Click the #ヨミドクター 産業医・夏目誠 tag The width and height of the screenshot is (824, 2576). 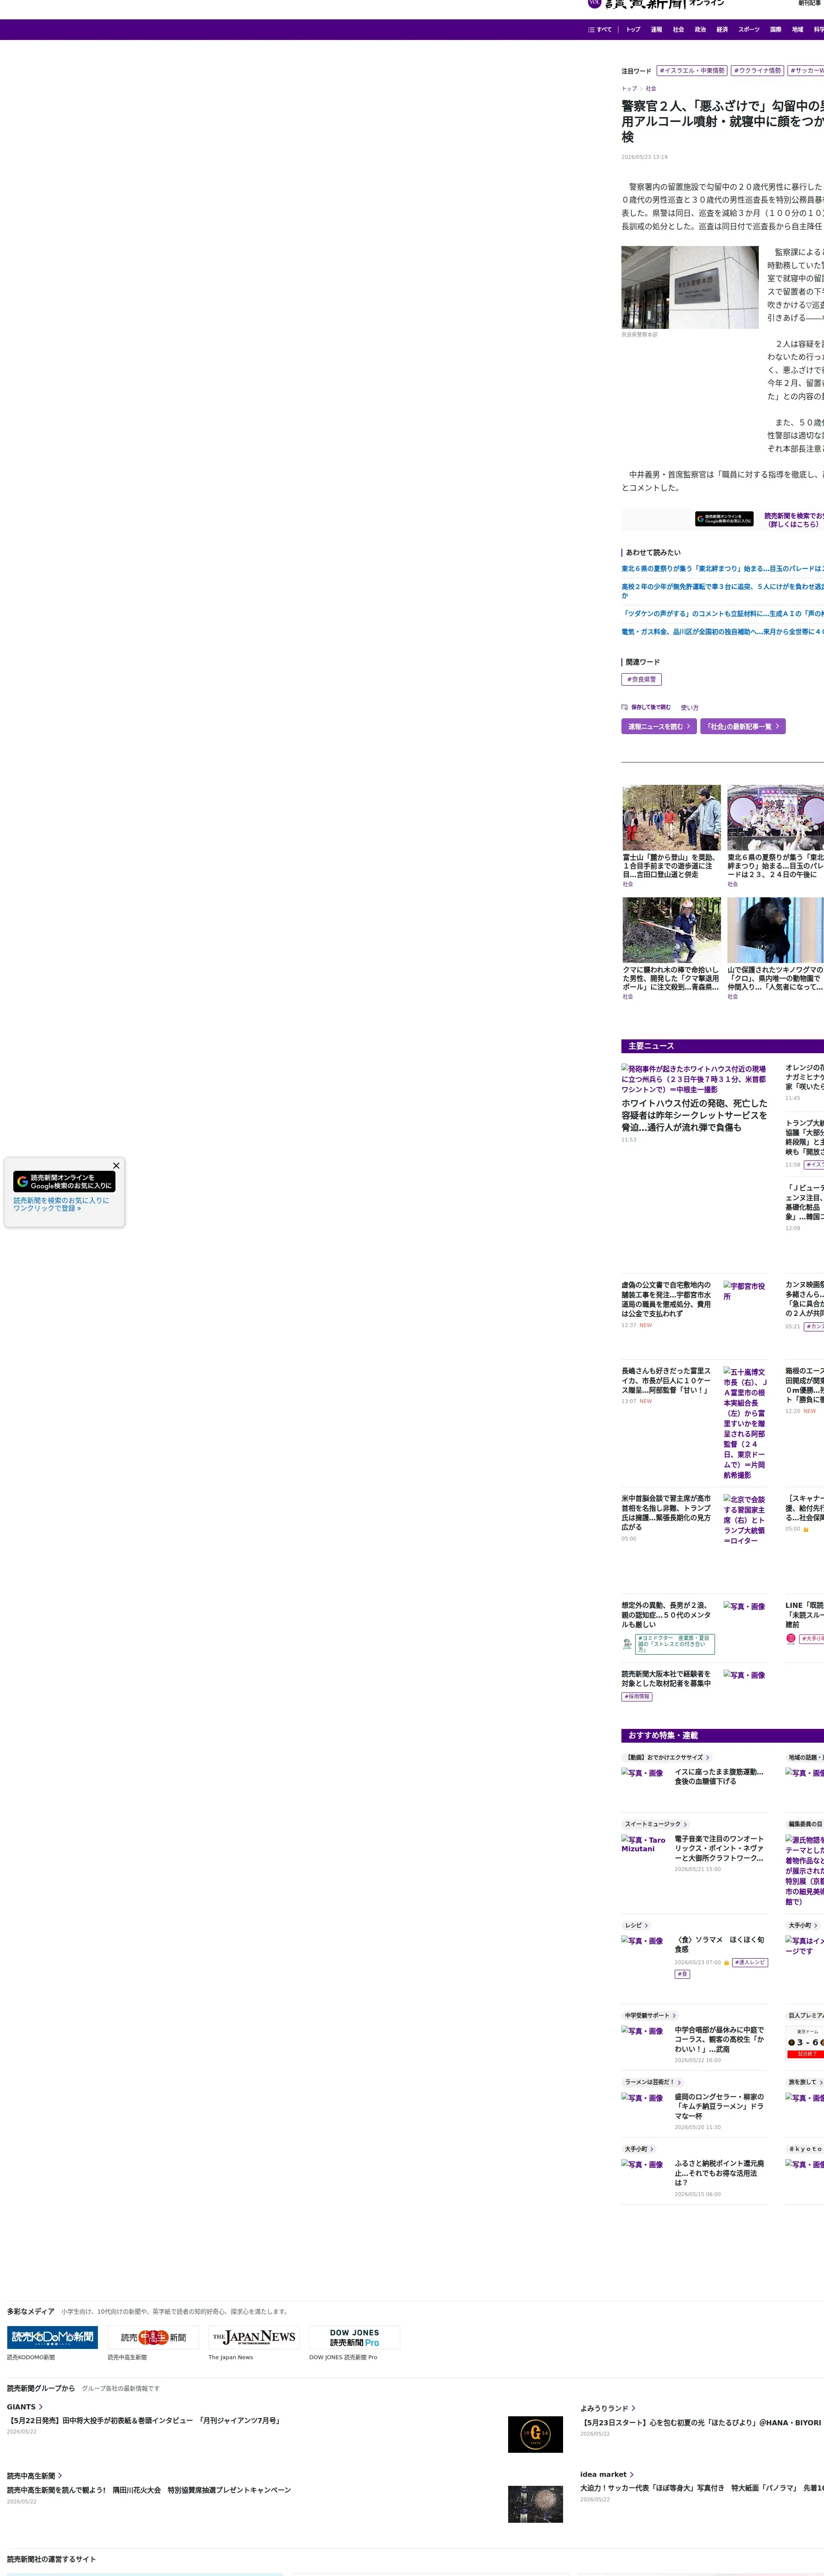click(x=675, y=1644)
